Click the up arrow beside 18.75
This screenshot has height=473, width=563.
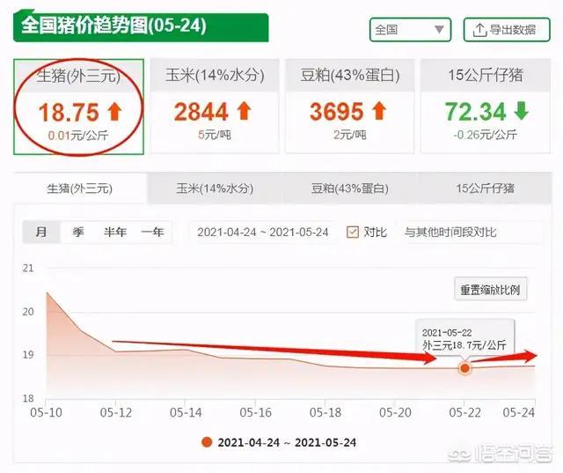click(x=115, y=111)
